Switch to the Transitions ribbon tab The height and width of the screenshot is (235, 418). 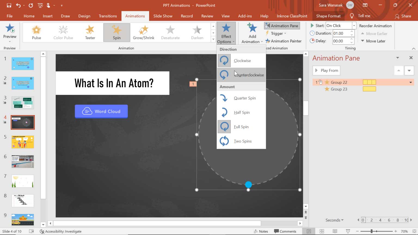[108, 16]
